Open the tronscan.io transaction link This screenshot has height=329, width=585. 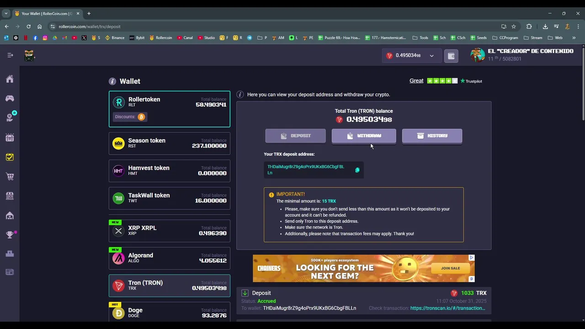click(x=447, y=308)
